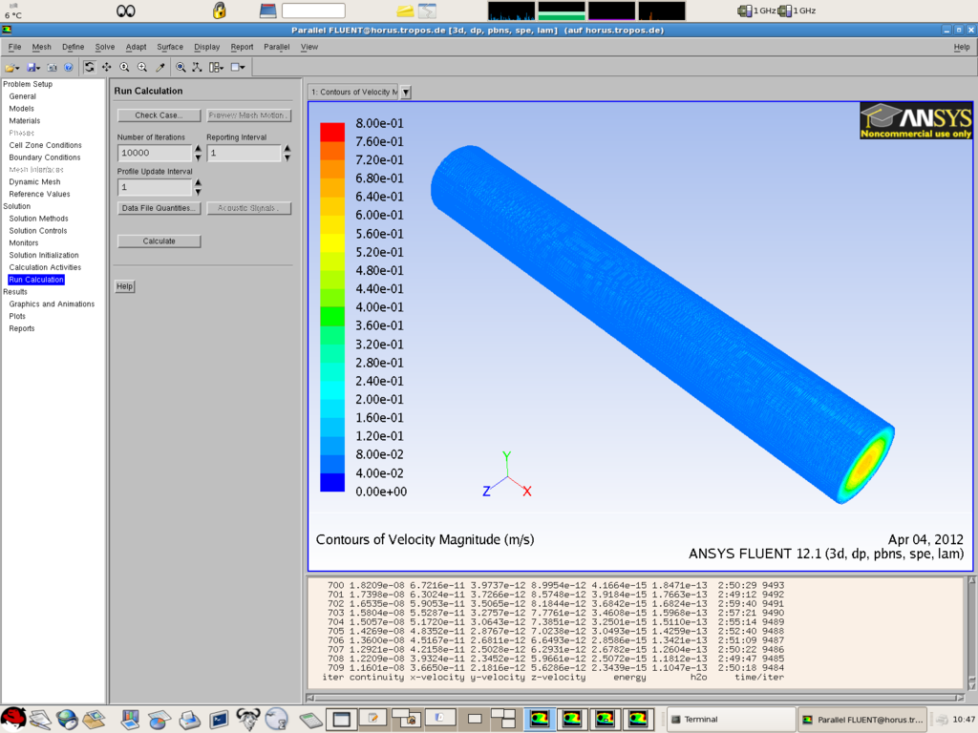Open the Red Hat main menu icon

tap(13, 719)
